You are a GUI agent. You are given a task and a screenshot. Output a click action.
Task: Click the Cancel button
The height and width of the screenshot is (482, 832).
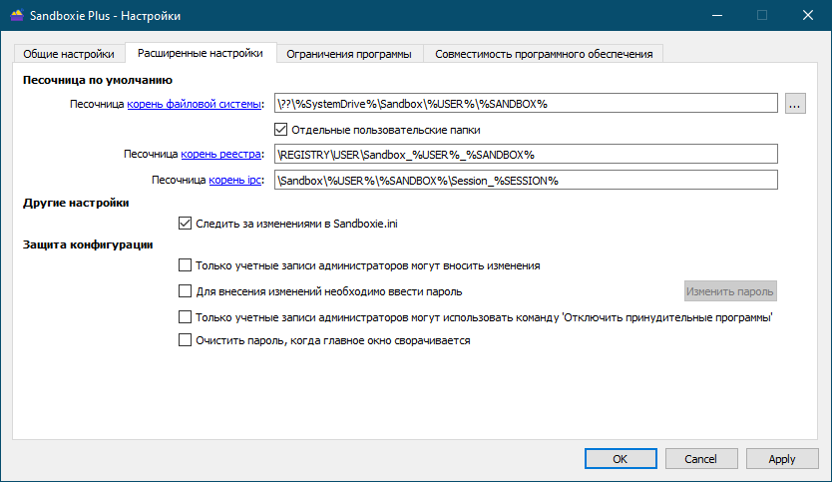click(x=701, y=459)
